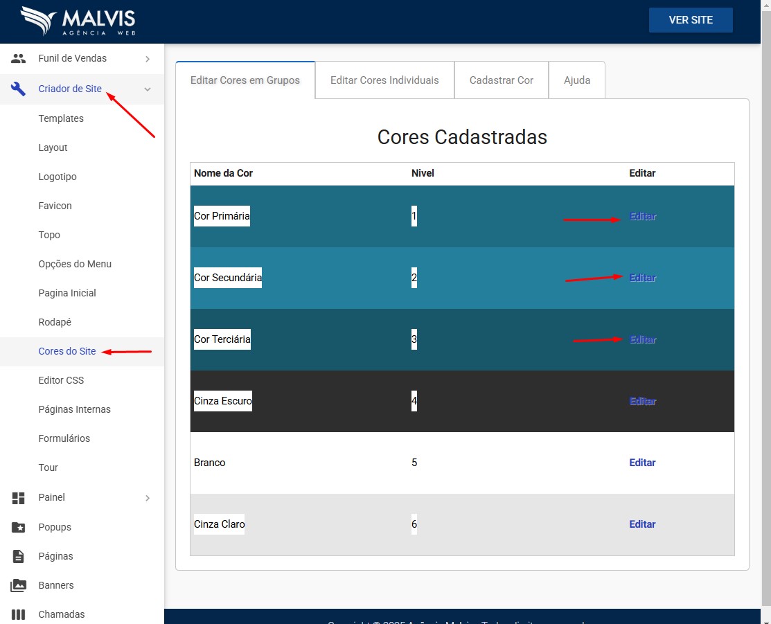Open Editor CSS in the sidebar
Viewport: 771px width, 624px height.
61,380
